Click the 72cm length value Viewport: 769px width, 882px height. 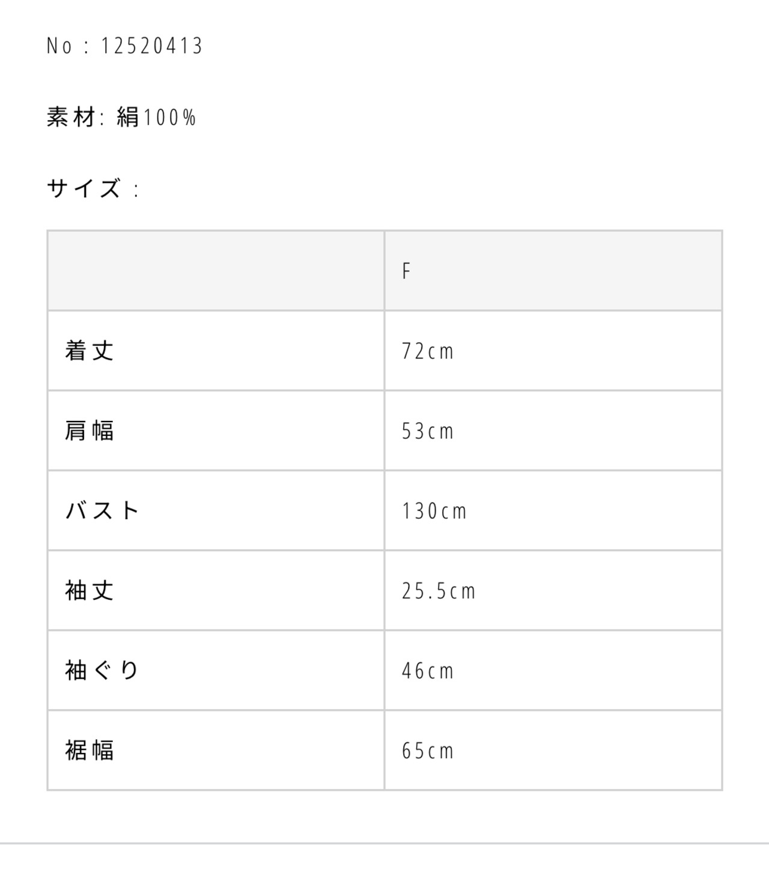click(428, 351)
